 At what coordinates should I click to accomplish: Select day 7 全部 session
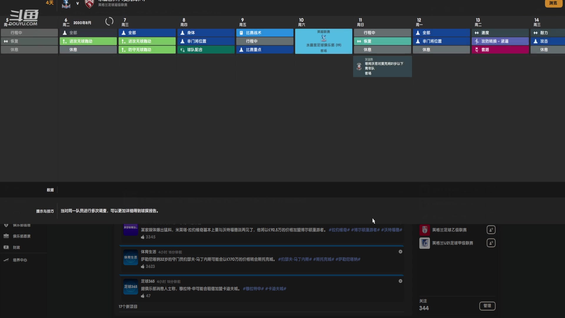[x=147, y=33]
